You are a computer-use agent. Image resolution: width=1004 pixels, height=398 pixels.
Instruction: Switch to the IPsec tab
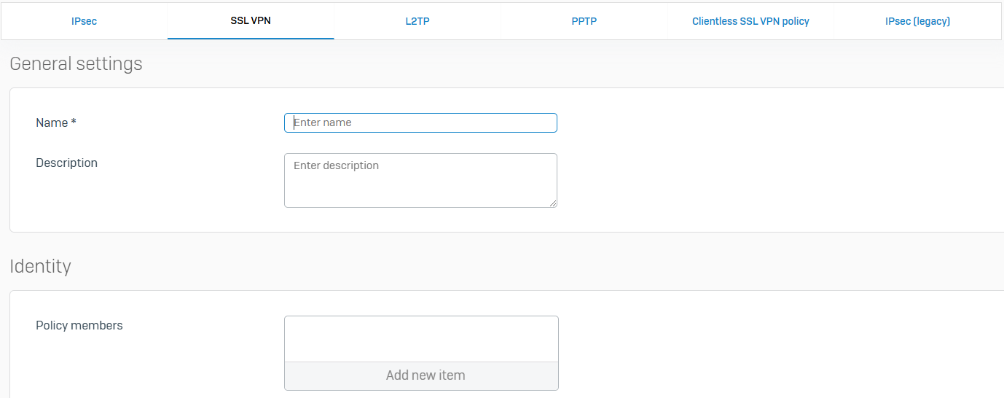(84, 21)
